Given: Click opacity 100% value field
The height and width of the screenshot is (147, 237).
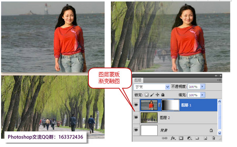Looking at the screenshot, I should (194, 87).
